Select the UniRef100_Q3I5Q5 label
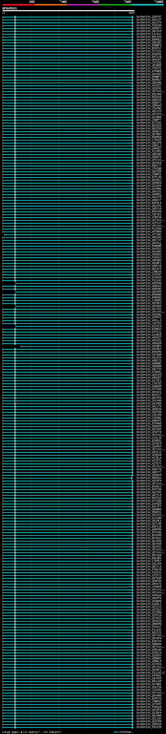The width and height of the screenshot is (166, 734). pyautogui.click(x=149, y=355)
